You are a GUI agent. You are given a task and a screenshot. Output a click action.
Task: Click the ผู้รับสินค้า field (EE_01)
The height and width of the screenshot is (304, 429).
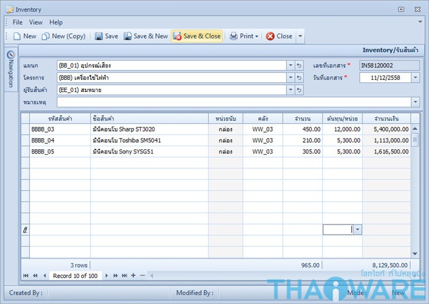tap(172, 89)
